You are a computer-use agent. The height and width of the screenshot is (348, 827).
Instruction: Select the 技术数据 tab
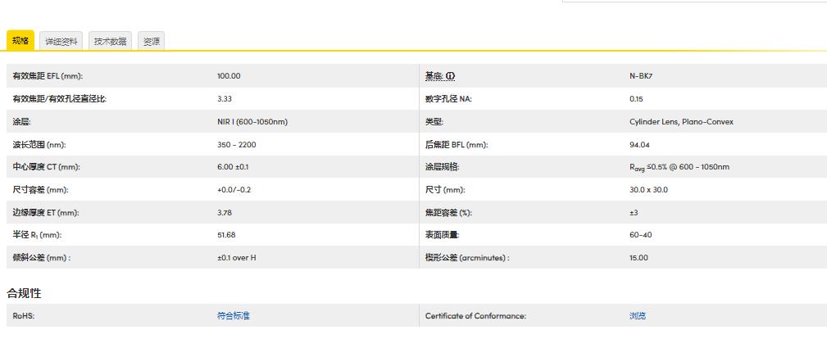[x=110, y=41]
